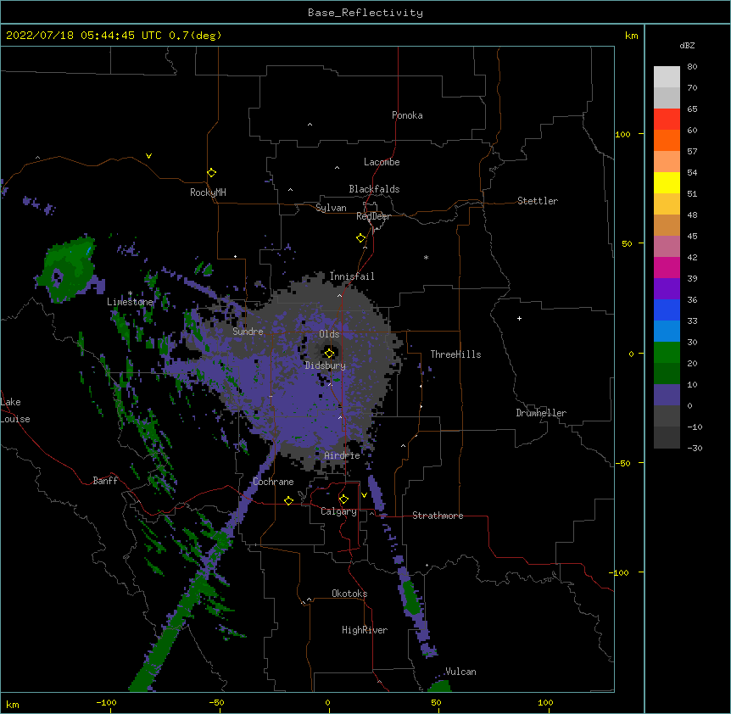This screenshot has width=731, height=714.
Task: Click the Lacombe label
Action: point(382,162)
